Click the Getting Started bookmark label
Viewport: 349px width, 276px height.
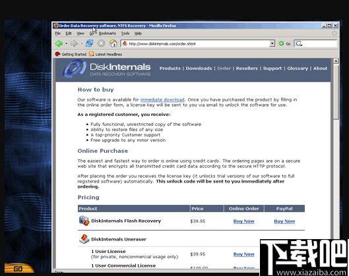(x=74, y=54)
